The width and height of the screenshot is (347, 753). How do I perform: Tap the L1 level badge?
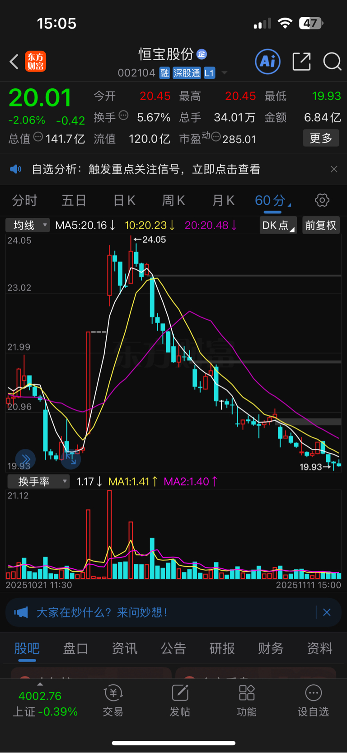[209, 73]
